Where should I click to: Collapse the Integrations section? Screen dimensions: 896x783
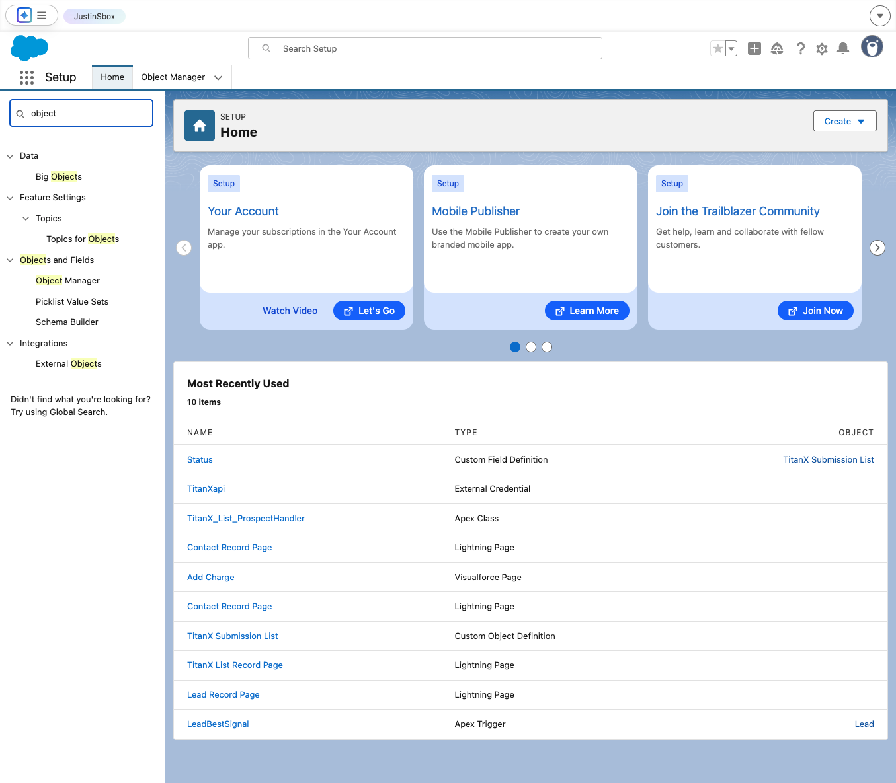[x=10, y=344]
